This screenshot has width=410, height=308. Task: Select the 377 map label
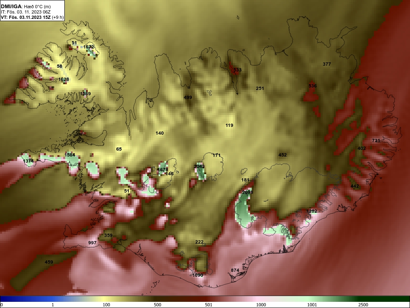[x=327, y=64]
